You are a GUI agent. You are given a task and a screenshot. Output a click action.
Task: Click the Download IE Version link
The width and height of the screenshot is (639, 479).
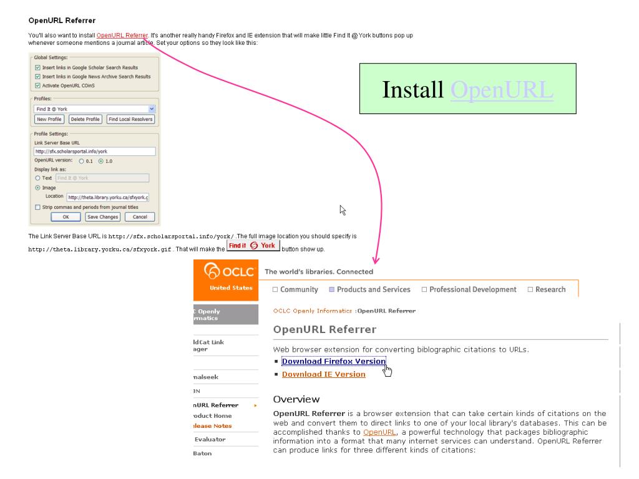(324, 374)
